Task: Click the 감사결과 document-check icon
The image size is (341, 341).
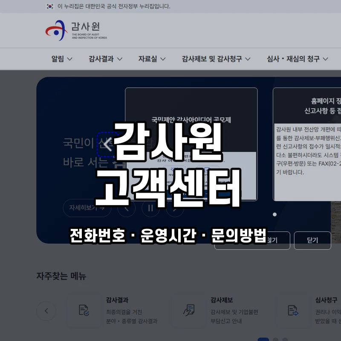Action: 84,310
